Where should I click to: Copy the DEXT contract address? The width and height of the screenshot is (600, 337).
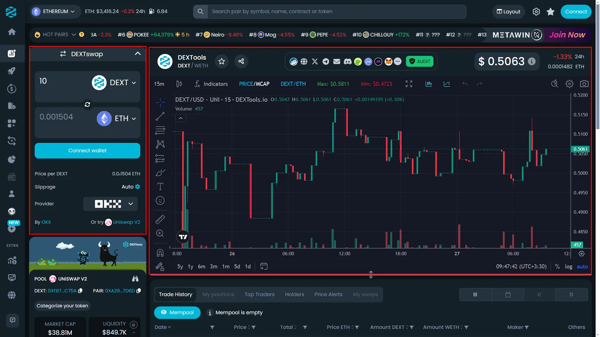click(80, 291)
